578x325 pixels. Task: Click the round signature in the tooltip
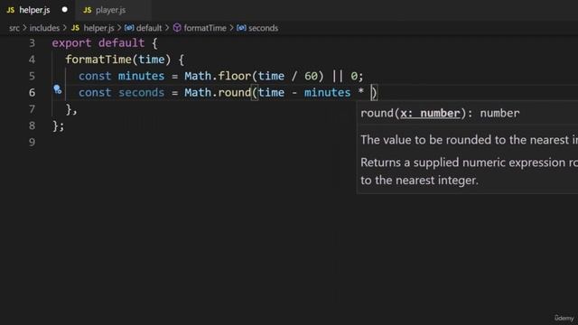(x=440, y=113)
